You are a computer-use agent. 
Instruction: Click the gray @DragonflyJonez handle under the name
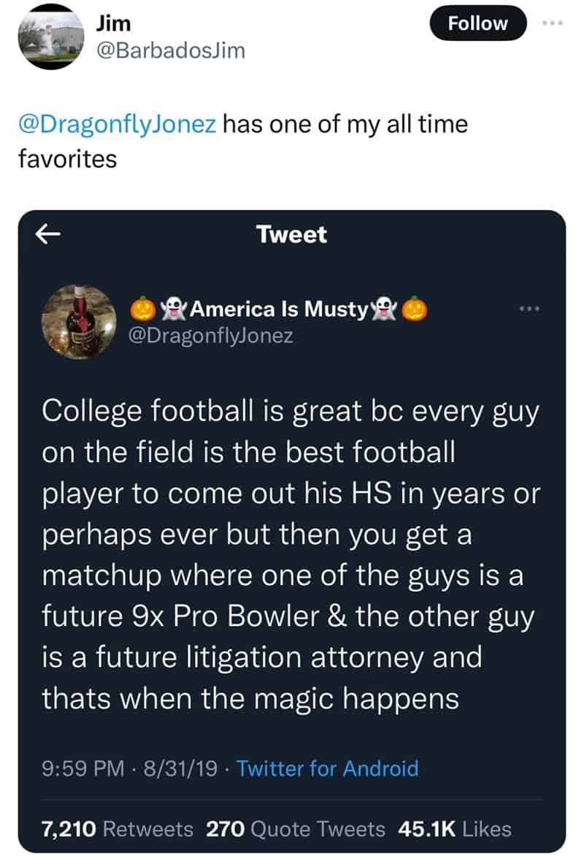(x=211, y=337)
